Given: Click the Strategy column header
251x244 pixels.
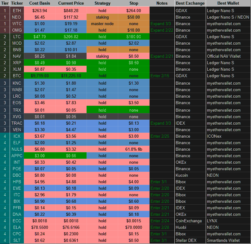Looking at the screenshot, I should (x=102, y=3).
